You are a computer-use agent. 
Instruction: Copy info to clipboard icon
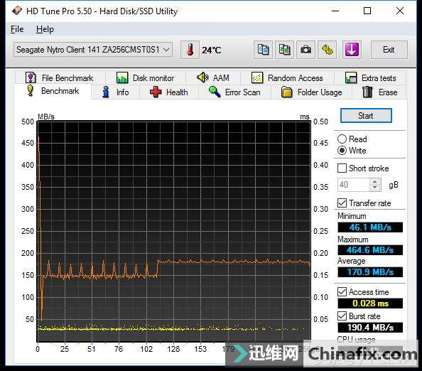(x=263, y=50)
